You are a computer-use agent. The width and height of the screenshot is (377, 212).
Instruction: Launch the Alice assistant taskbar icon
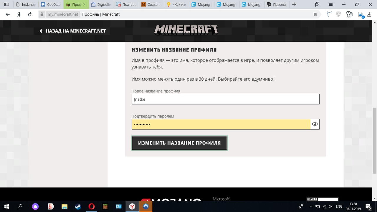tap(35, 206)
